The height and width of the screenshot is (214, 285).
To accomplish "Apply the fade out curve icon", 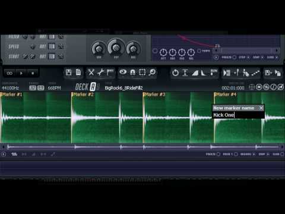I will [x=204, y=73].
